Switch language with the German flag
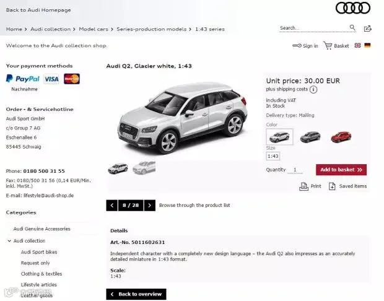The width and height of the screenshot is (384, 301). tap(367, 45)
